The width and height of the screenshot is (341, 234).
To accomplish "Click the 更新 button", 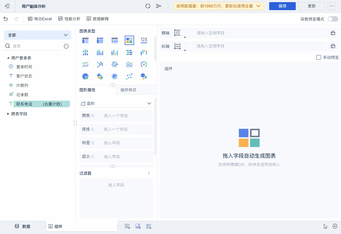I will tap(312, 6).
